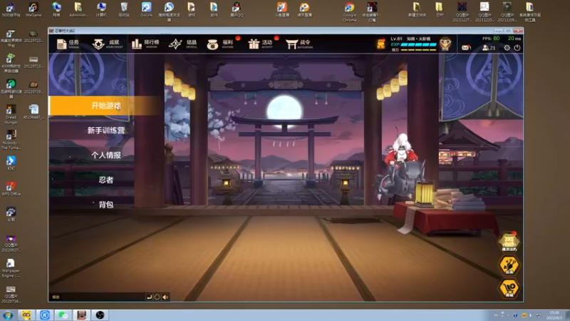Open the Google Chrome desktop icon
Screen dimensions: 570x321
click(349, 12)
